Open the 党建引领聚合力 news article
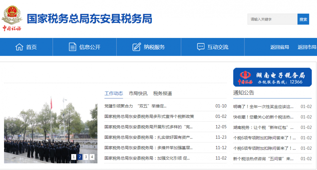Screen dimensions: 317x170 135,106
